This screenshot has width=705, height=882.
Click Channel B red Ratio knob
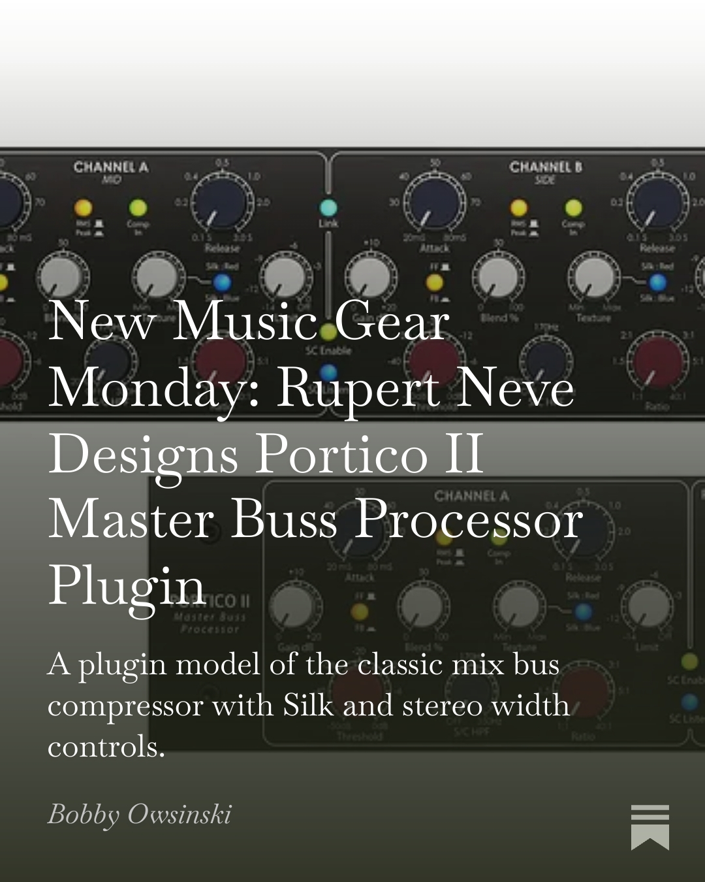pyautogui.click(x=658, y=363)
